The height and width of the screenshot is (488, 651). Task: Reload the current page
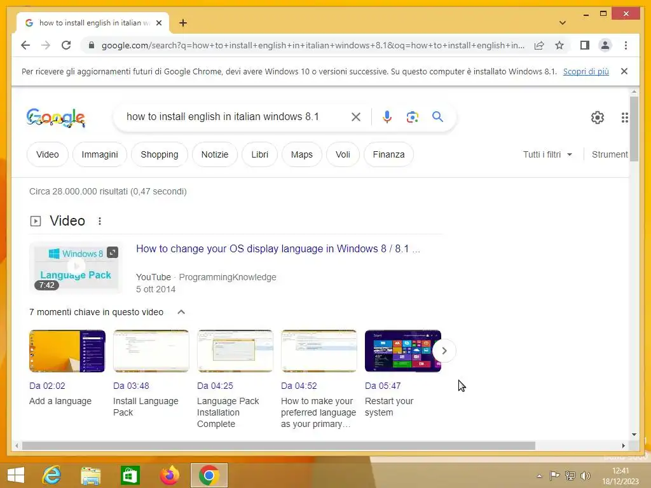[66, 45]
